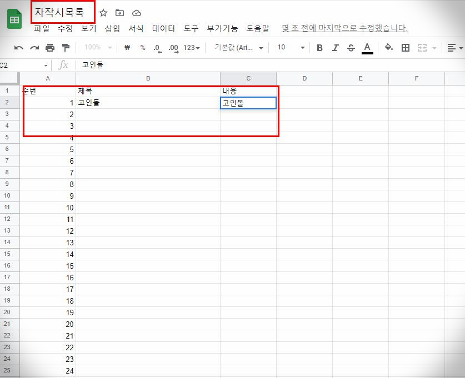Viewport: 465px width, 378px height.
Task: Open the 보기 menu
Action: point(89,28)
